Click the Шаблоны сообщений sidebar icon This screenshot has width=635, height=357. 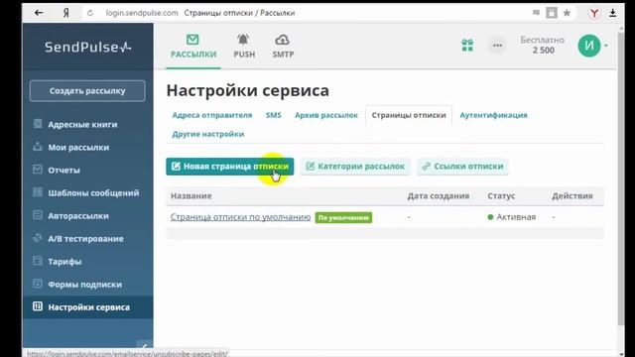coord(38,192)
